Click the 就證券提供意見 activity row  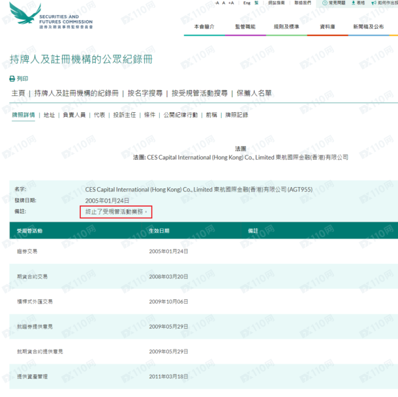tap(204, 327)
